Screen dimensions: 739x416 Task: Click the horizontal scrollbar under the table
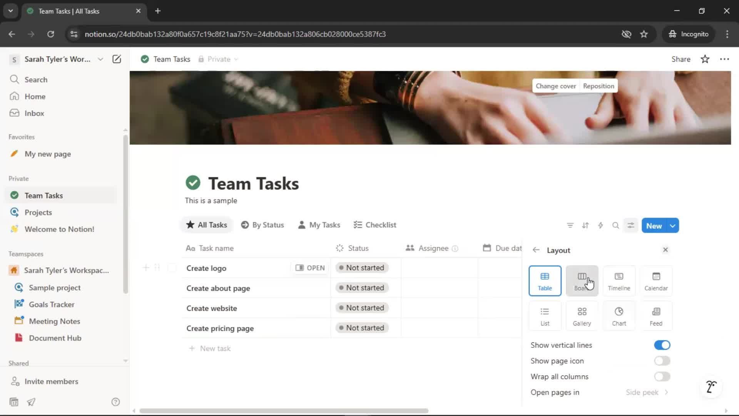coord(284,411)
